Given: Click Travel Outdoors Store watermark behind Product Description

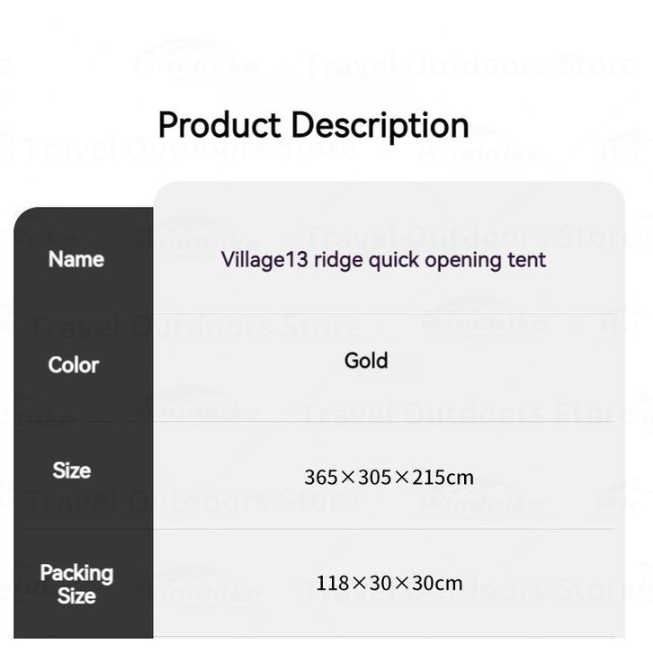Looking at the screenshot, I should pyautogui.click(x=189, y=148).
